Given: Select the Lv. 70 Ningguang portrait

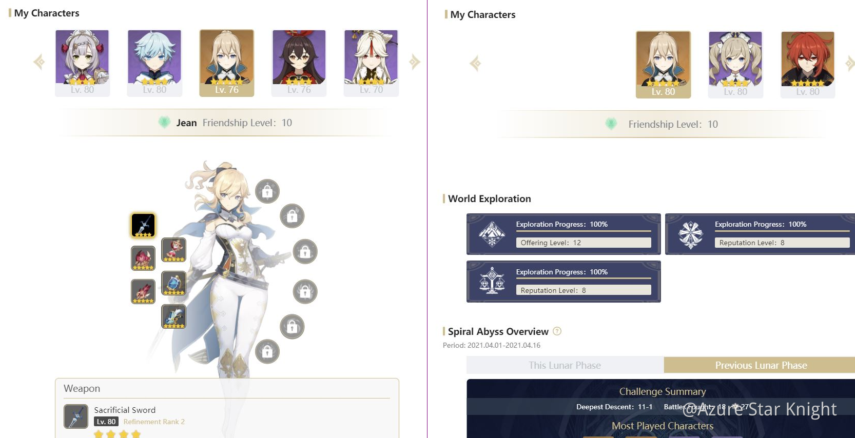Looking at the screenshot, I should pyautogui.click(x=371, y=63).
